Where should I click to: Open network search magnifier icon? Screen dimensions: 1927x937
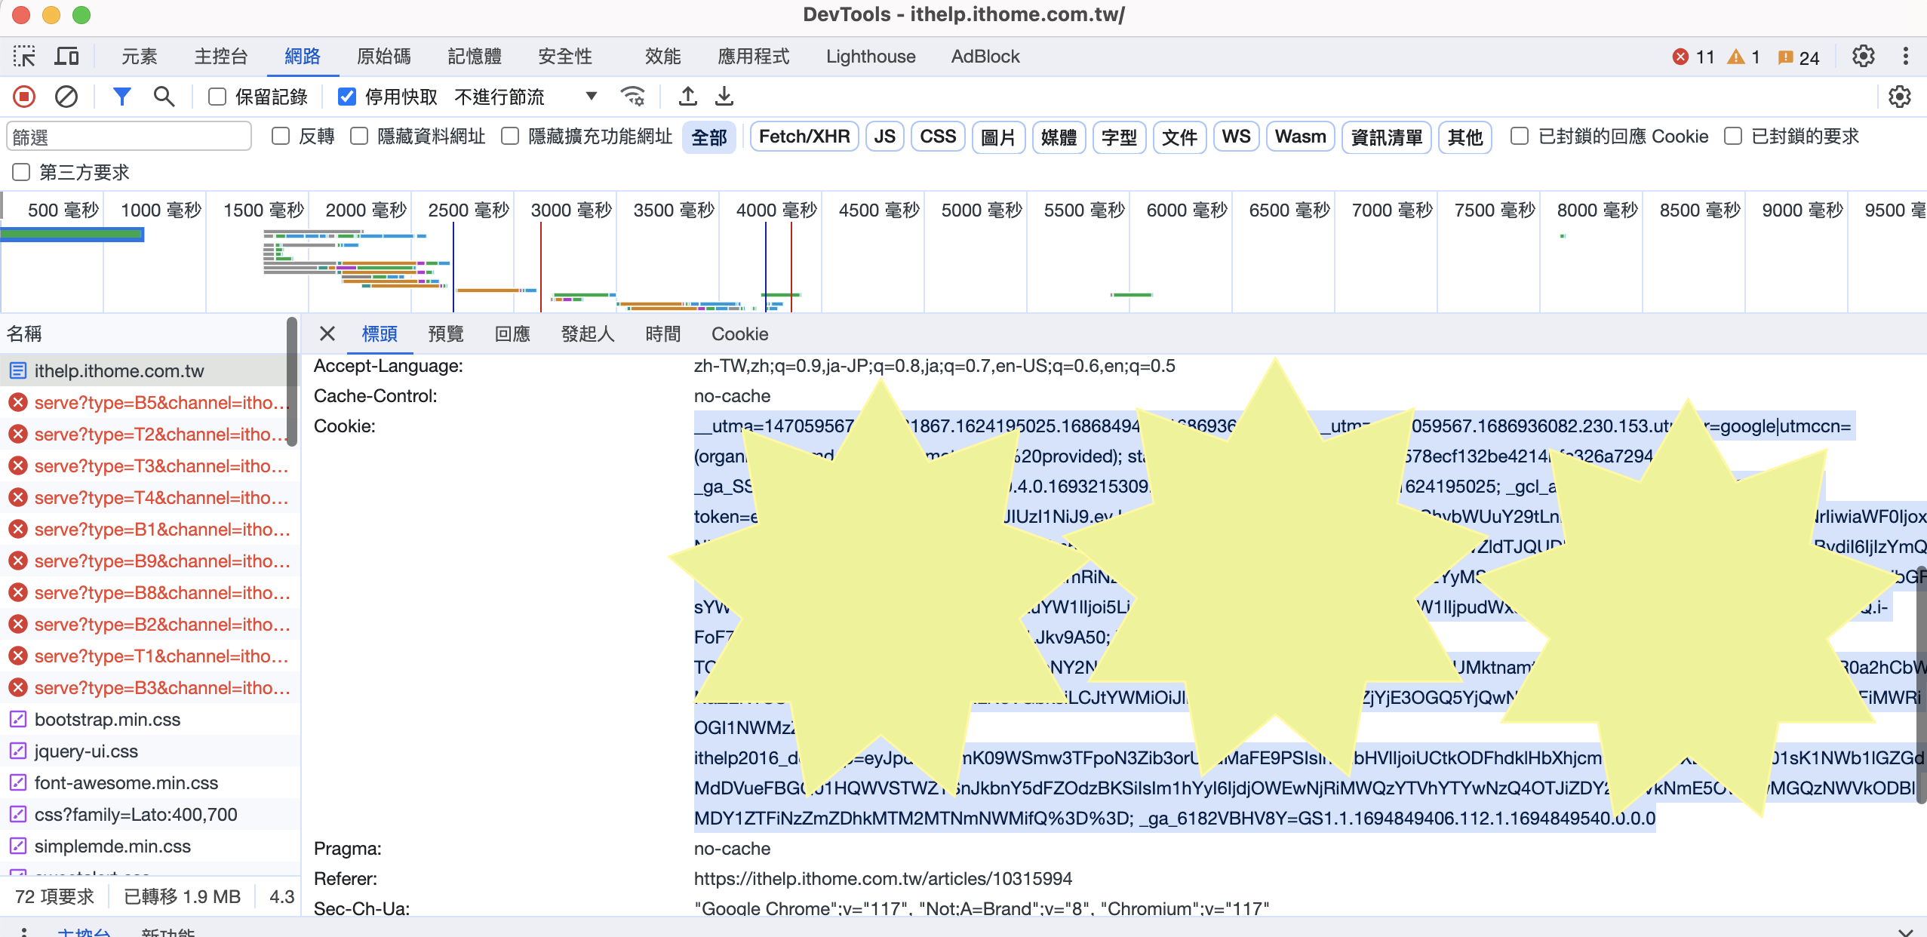164,97
